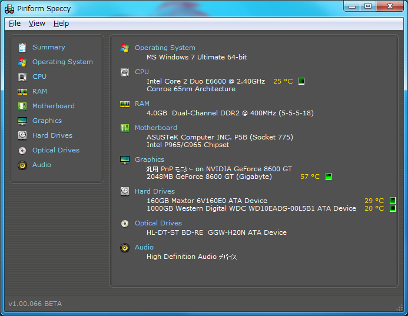Click the CPU heading in main panel

pos(142,72)
